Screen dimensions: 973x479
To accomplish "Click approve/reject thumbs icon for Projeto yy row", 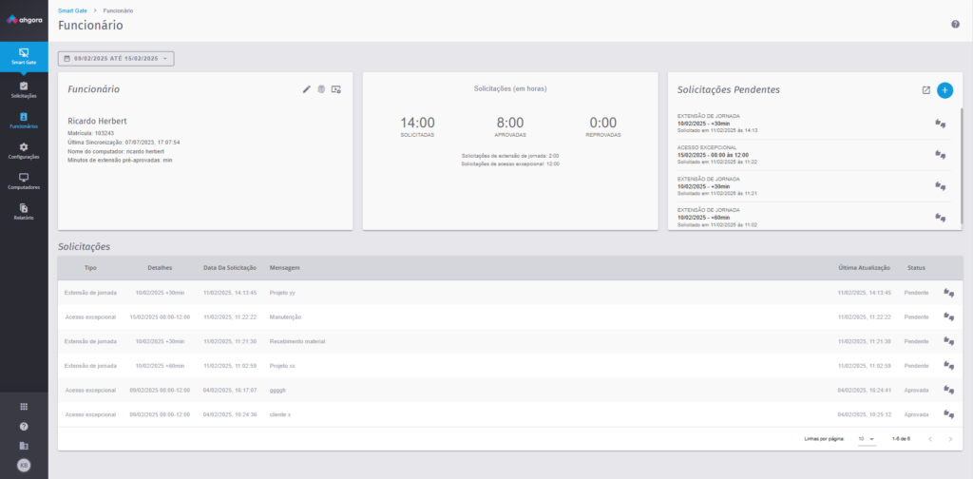I will pos(948,293).
